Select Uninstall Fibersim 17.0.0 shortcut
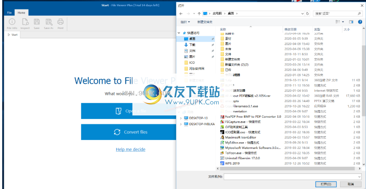366x189 pixels. click(x=240, y=158)
